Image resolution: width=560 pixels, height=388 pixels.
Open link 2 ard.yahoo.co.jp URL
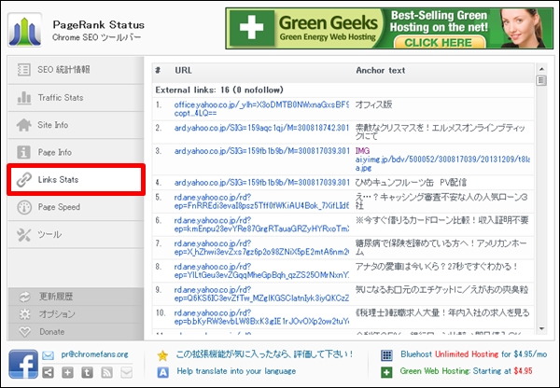pos(261,128)
